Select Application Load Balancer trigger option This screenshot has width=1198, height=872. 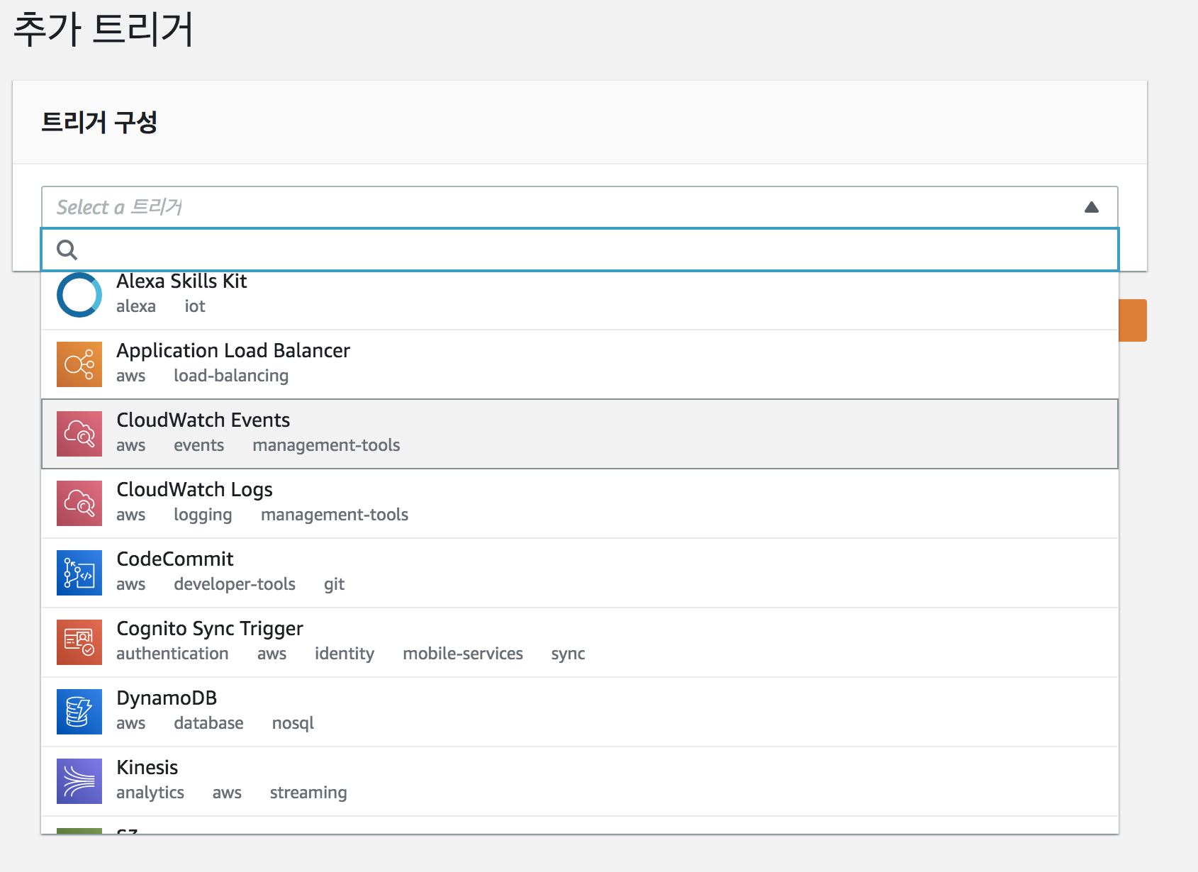(580, 364)
